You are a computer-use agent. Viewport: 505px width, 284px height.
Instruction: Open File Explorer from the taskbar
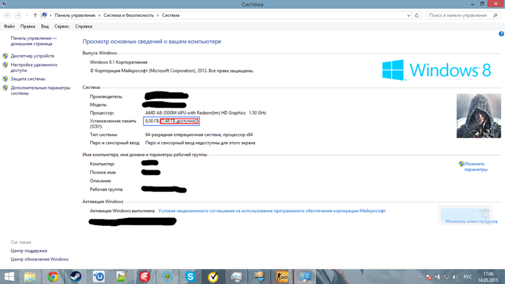[x=30, y=276]
